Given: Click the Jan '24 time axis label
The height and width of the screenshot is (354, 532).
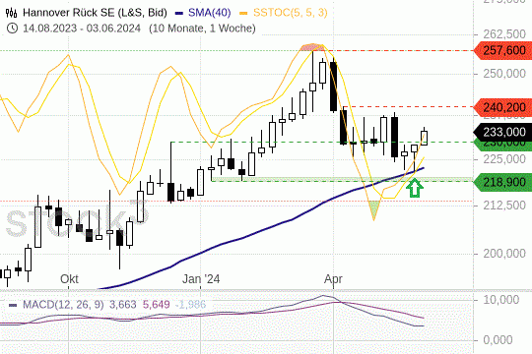Looking at the screenshot, I should pos(201,279).
